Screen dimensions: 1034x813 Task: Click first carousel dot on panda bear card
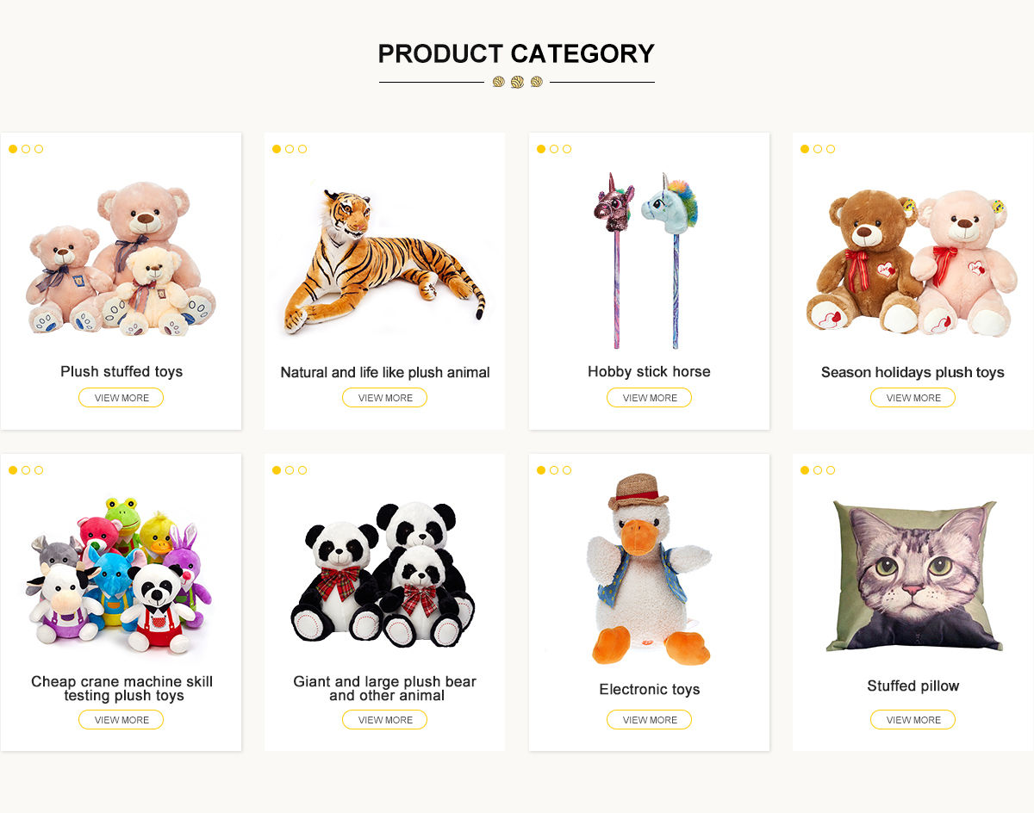point(277,470)
